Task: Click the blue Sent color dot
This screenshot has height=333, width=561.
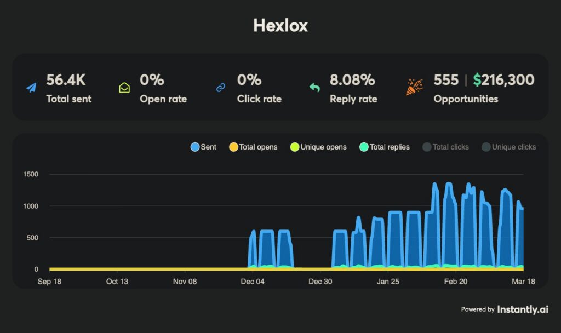Action: point(195,147)
